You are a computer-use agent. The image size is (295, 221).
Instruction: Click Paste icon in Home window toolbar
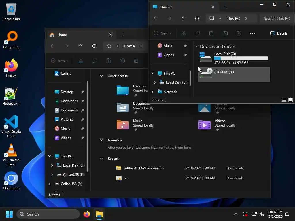point(109,61)
